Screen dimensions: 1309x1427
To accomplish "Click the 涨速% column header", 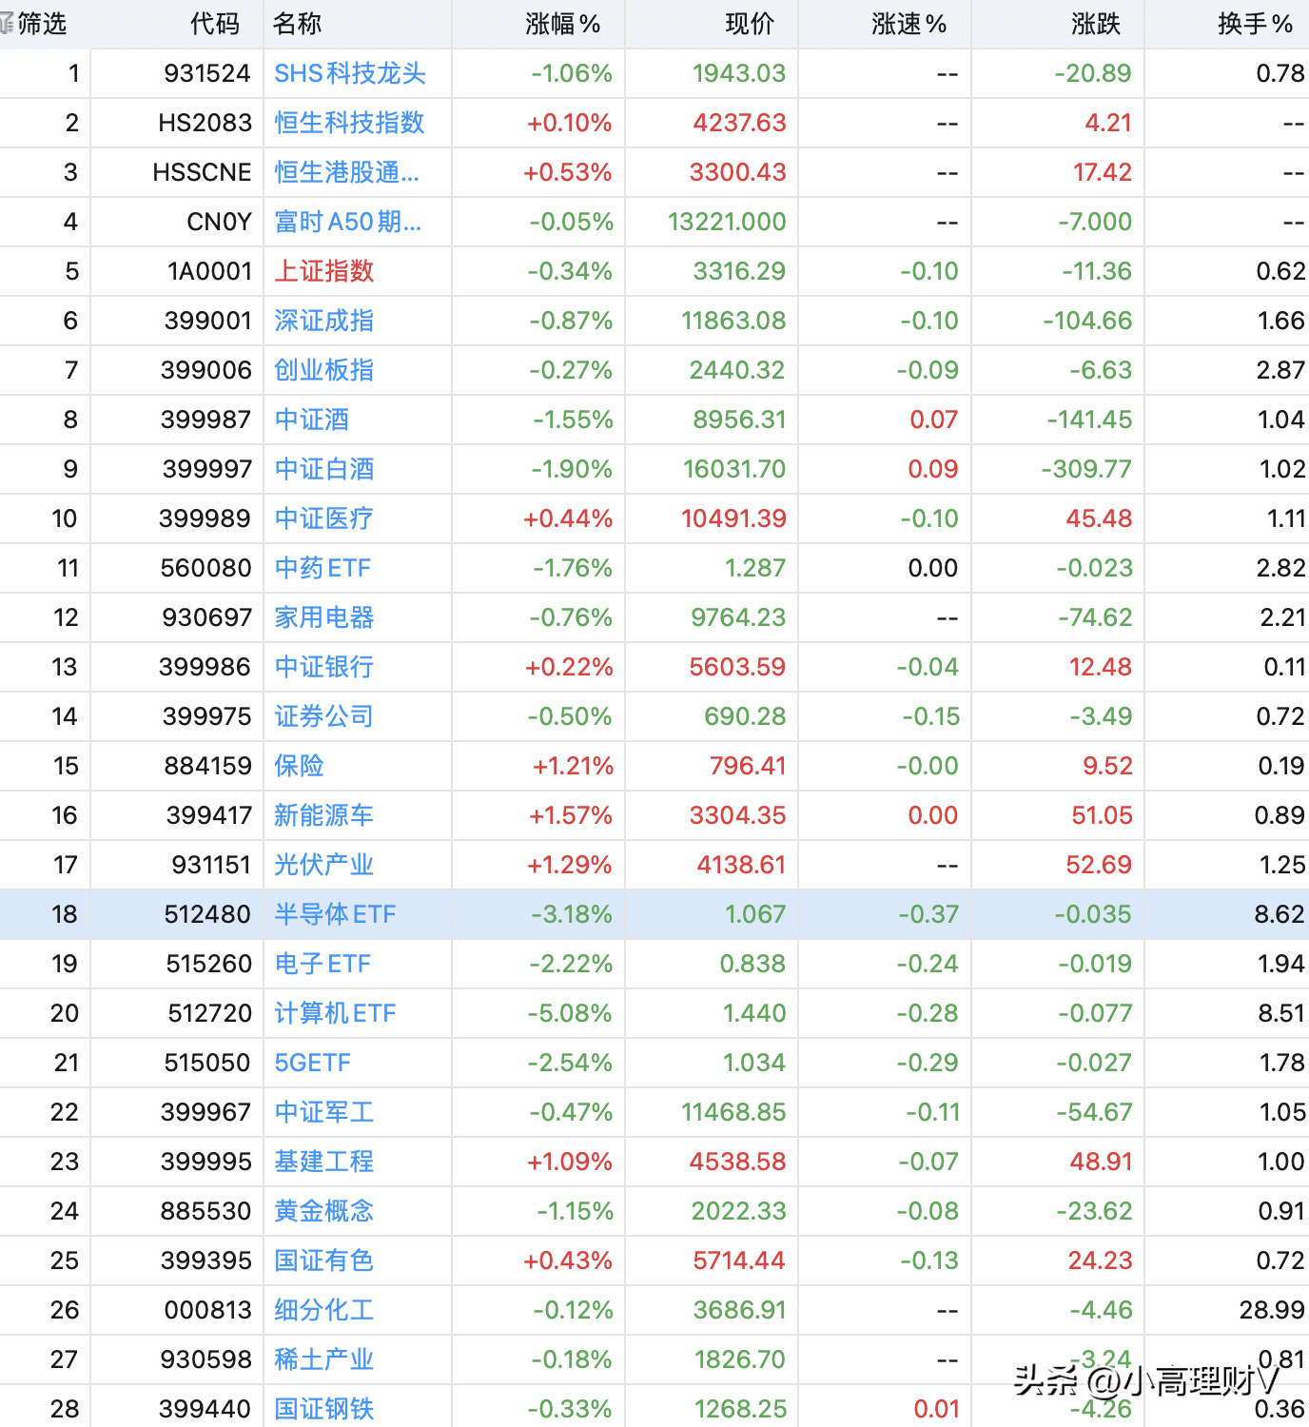I will (908, 24).
